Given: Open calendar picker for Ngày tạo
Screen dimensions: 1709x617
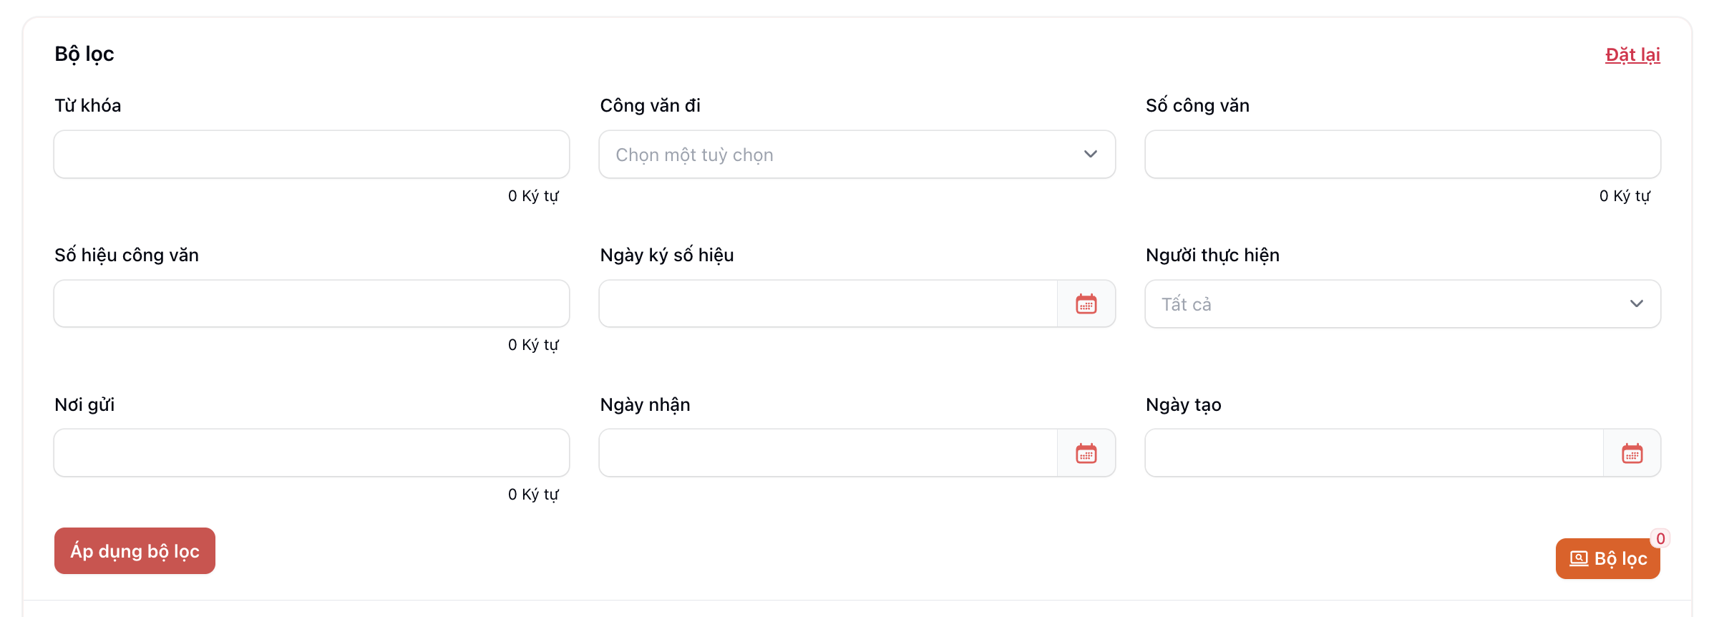Looking at the screenshot, I should (x=1632, y=453).
